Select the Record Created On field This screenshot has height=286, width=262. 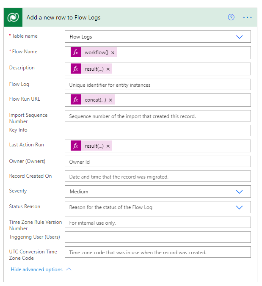(157, 176)
